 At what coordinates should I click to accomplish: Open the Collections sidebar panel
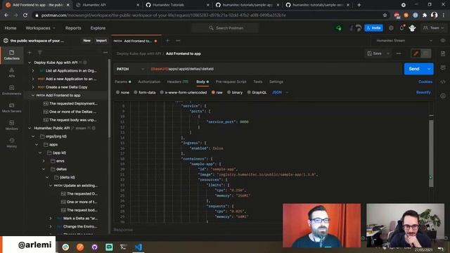[11, 55]
